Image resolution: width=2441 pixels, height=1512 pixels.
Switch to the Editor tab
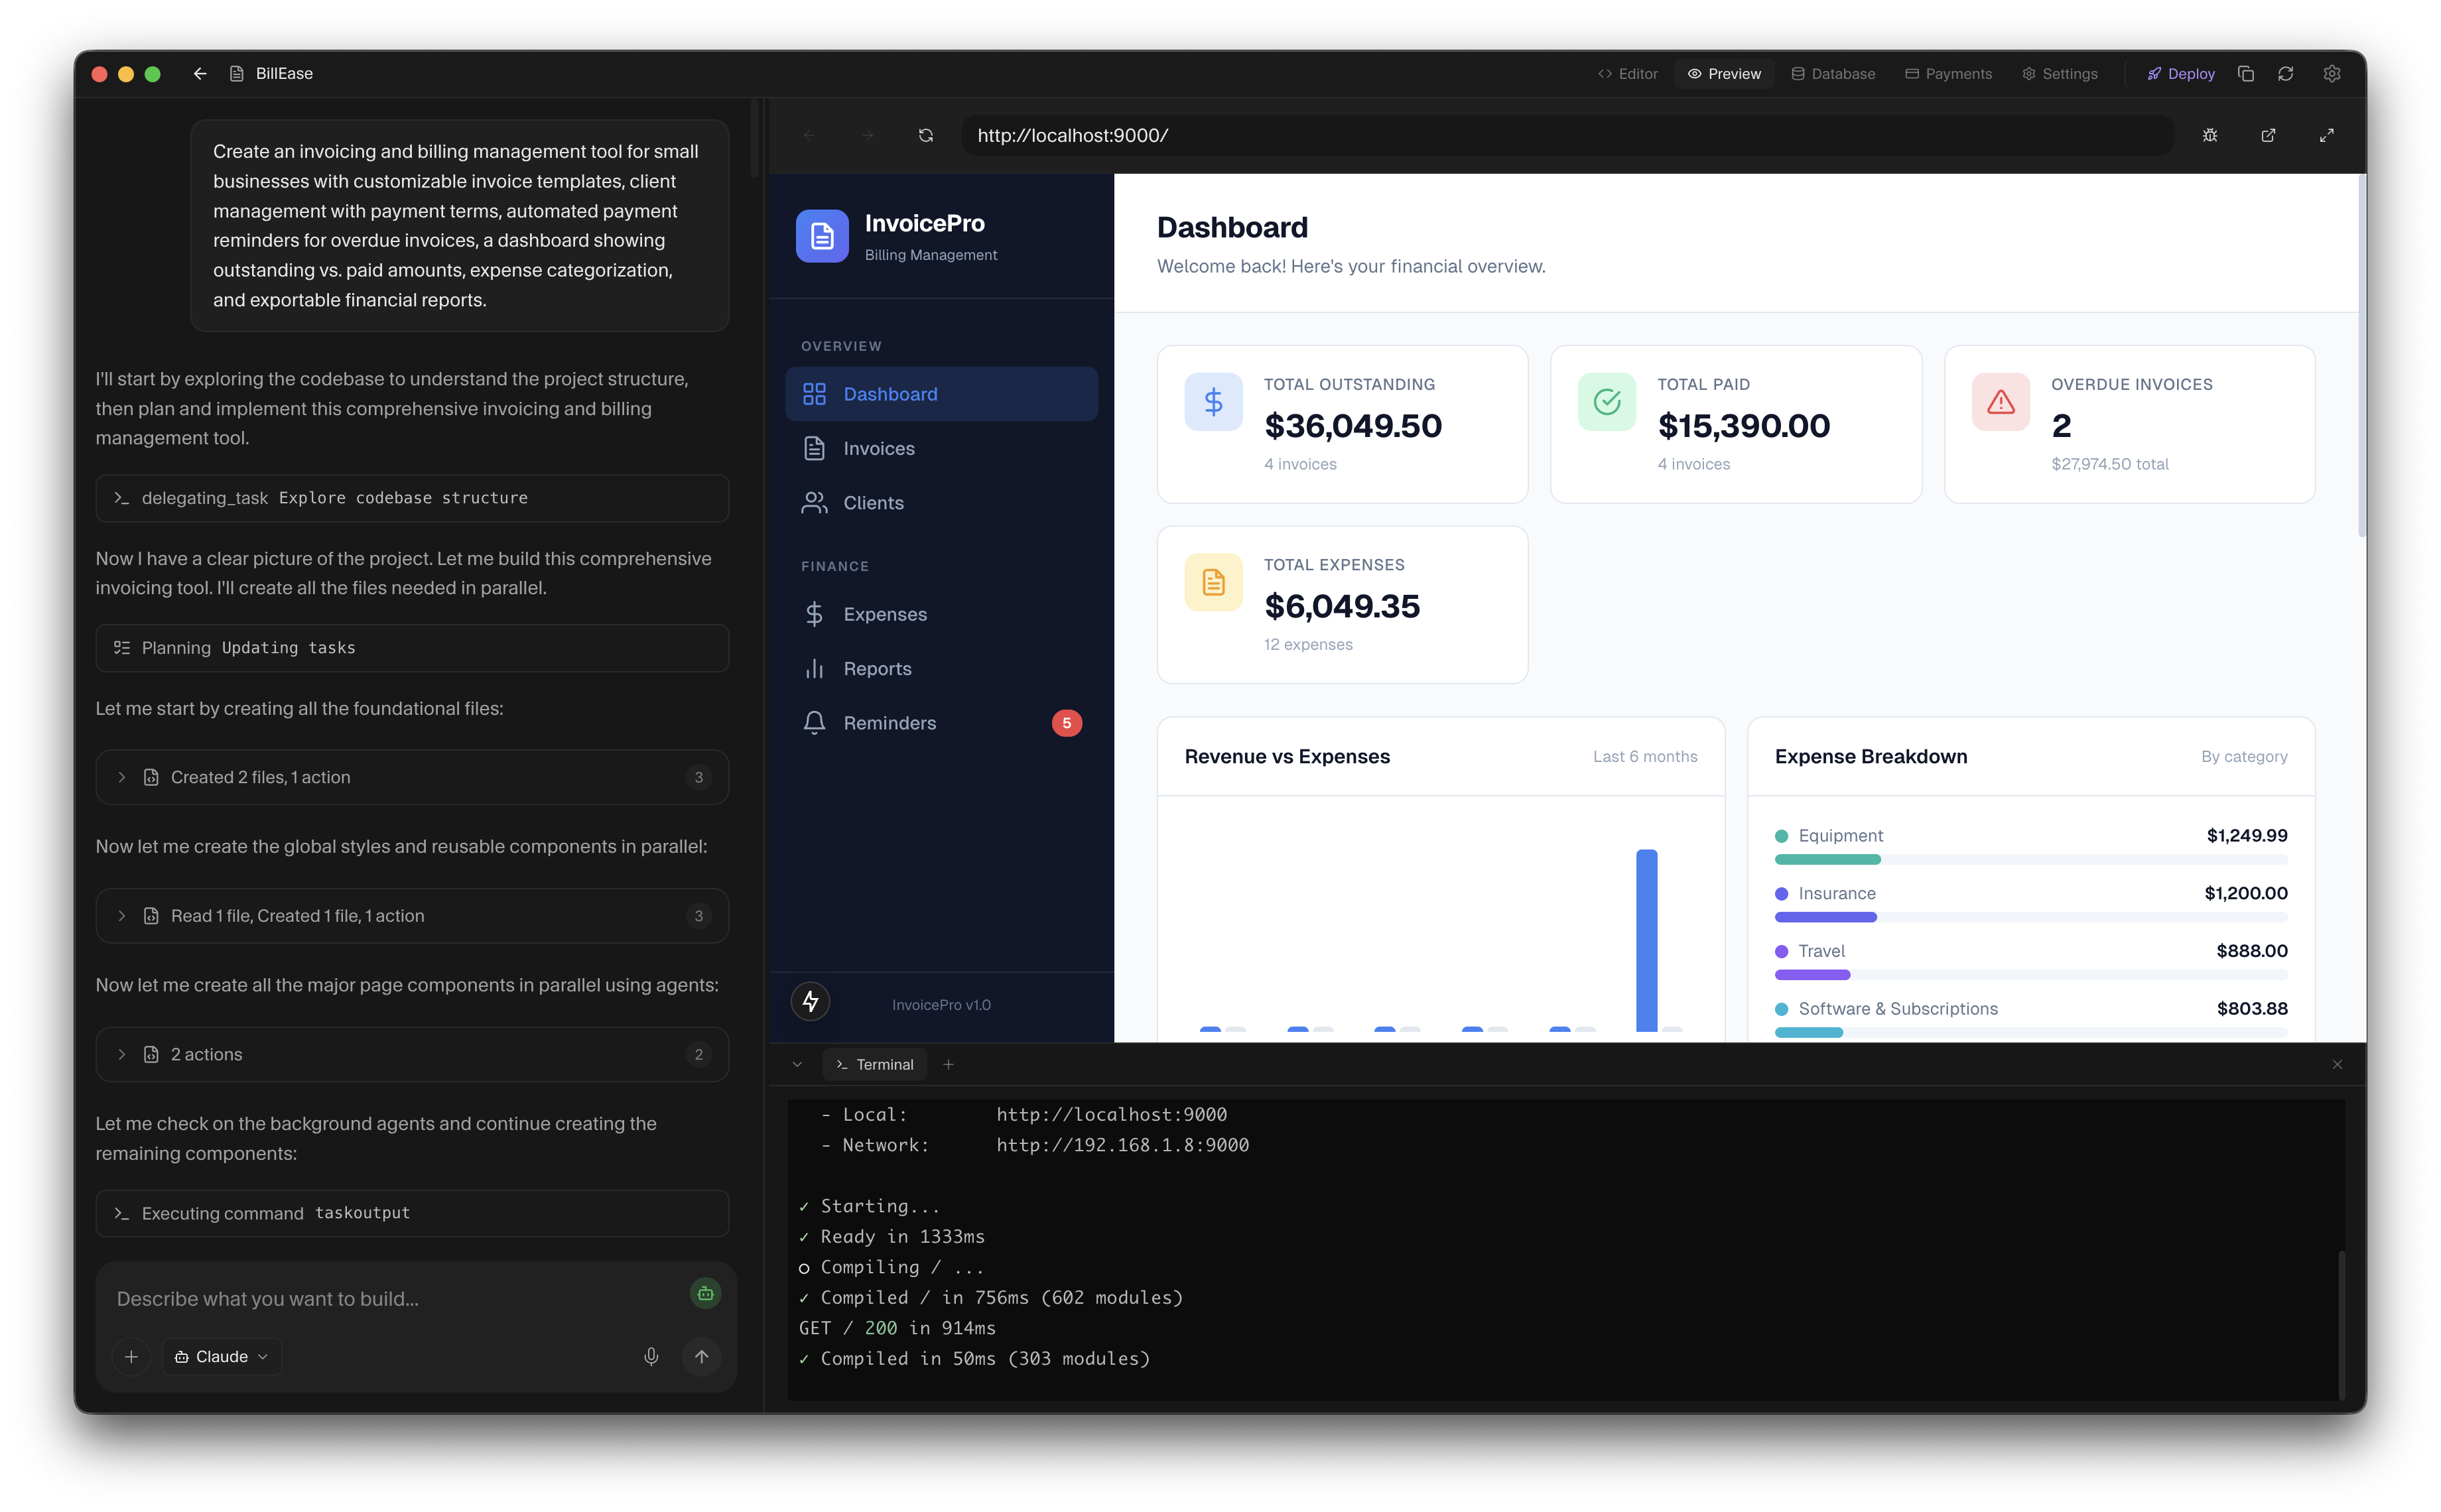(x=1626, y=73)
